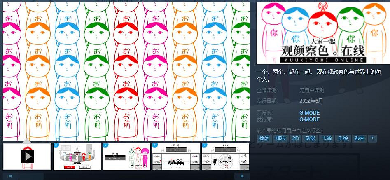Click the right arrow of thumbnail strip
Image resolution: width=390 pixels, height=180 pixels.
tap(242, 176)
